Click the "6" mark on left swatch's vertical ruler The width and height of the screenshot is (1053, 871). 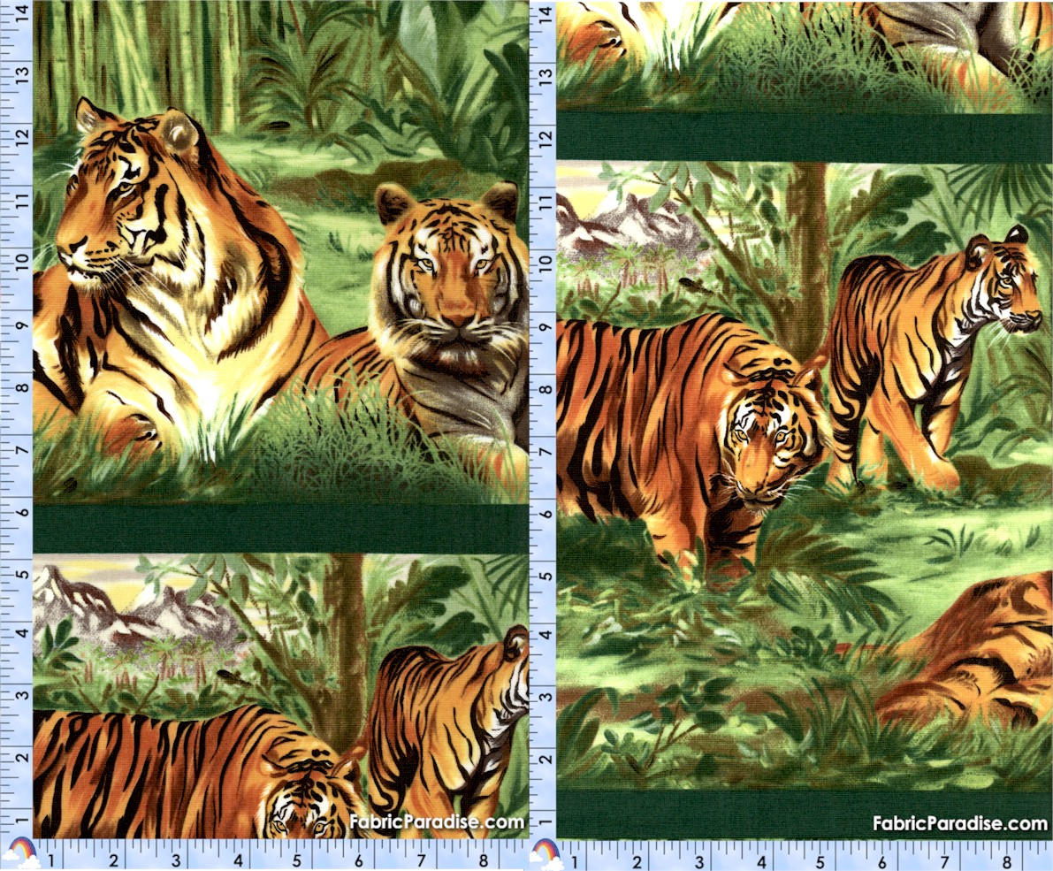pyautogui.click(x=23, y=512)
